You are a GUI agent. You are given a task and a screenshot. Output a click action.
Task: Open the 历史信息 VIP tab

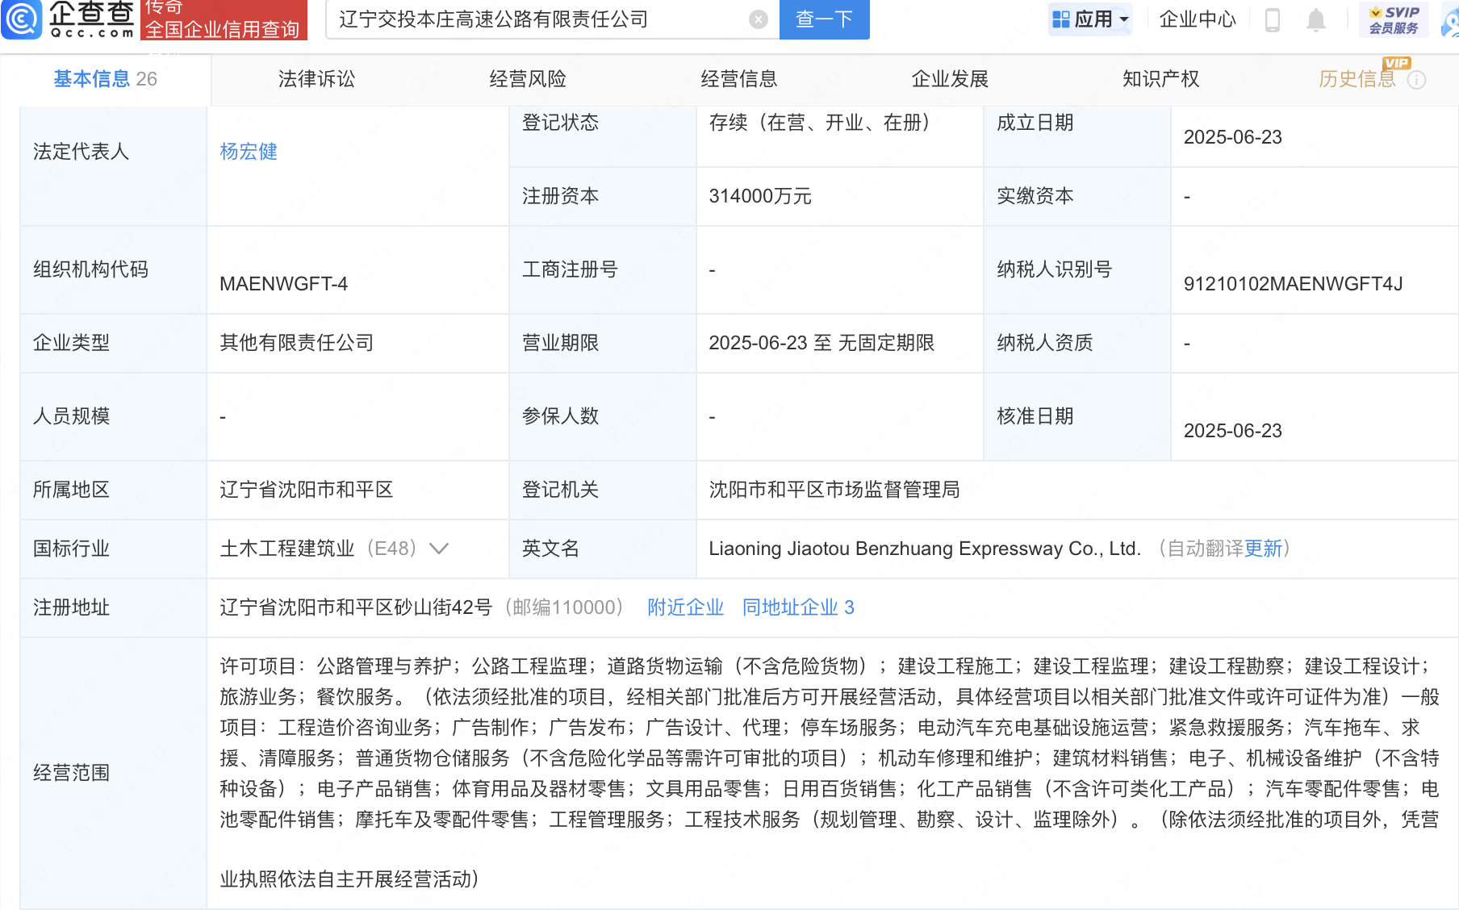tap(1357, 79)
